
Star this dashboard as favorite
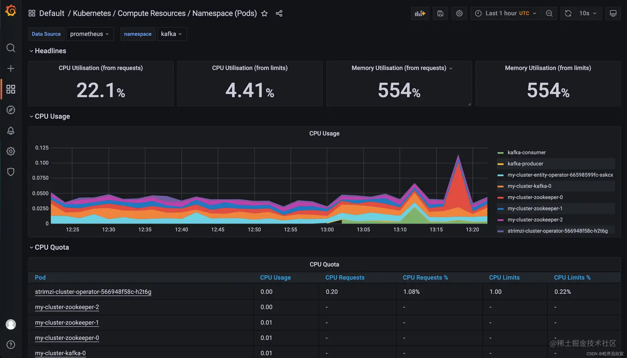click(x=265, y=13)
